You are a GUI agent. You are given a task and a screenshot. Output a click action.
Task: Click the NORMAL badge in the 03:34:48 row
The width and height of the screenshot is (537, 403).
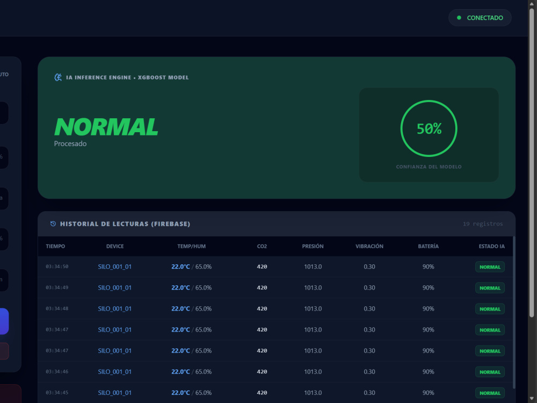click(490, 309)
